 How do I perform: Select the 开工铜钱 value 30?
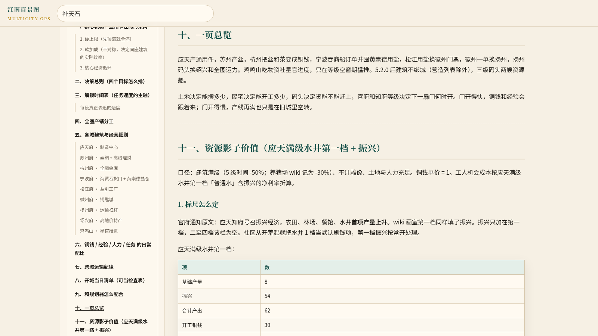tap(392, 325)
